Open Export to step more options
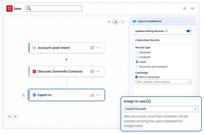Image resolution: width=204 pixels, height=134 pixels. pos(98,95)
